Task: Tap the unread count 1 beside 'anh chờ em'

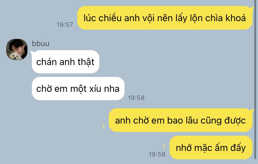Action: click(103, 127)
